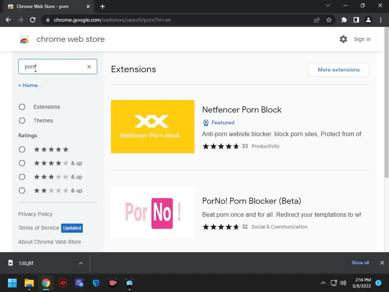The height and width of the screenshot is (292, 389).
Task: Toggle the browser side panel
Action: click(356, 20)
